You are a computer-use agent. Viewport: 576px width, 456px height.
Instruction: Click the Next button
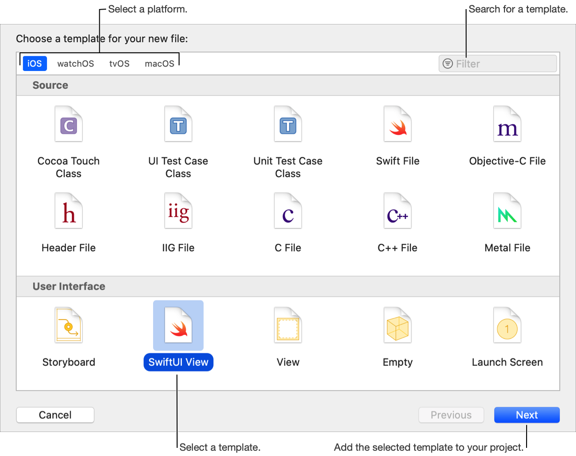527,415
